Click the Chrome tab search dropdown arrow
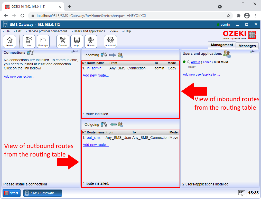The height and width of the screenshot is (199, 261). (x=220, y=7)
